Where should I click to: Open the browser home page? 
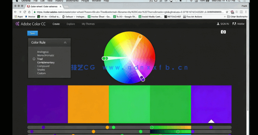pyautogui.click(x=29, y=12)
